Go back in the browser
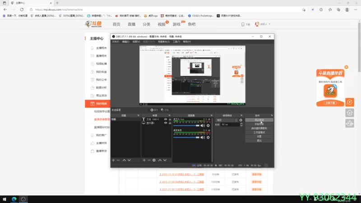Screen dimensions: 361x203 [5, 9]
